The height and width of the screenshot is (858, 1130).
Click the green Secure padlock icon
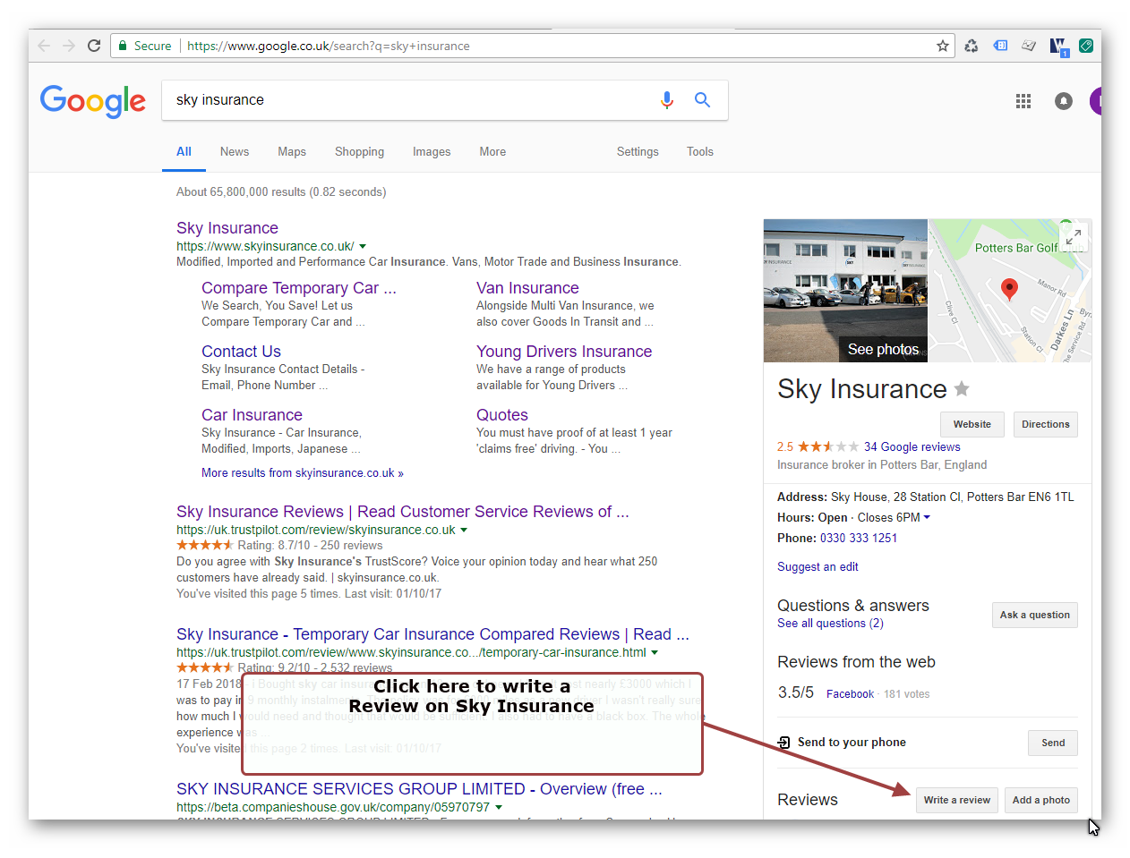click(x=123, y=46)
